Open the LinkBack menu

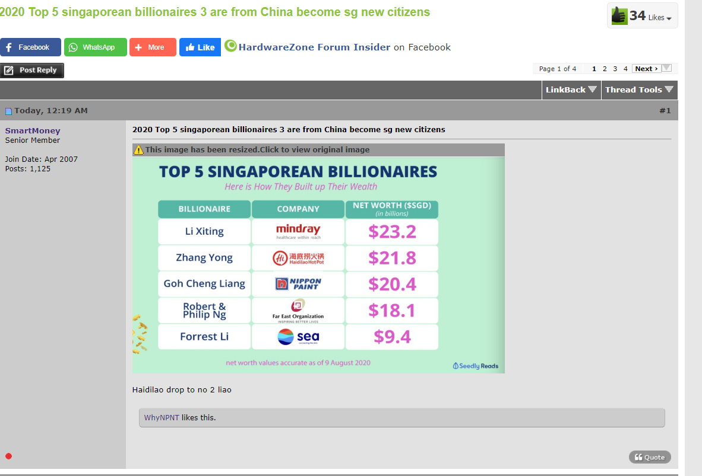point(571,90)
